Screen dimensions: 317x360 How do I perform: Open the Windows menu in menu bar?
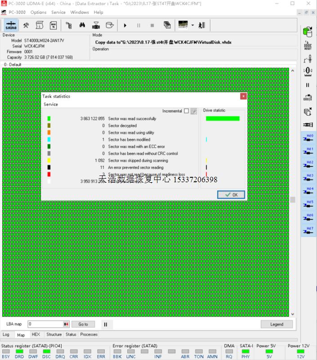[80, 12]
